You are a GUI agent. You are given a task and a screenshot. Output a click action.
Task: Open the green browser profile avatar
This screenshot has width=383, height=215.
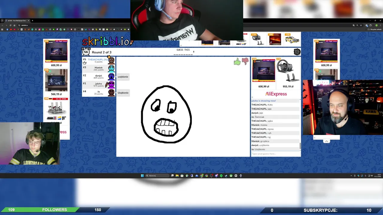pos(376,25)
